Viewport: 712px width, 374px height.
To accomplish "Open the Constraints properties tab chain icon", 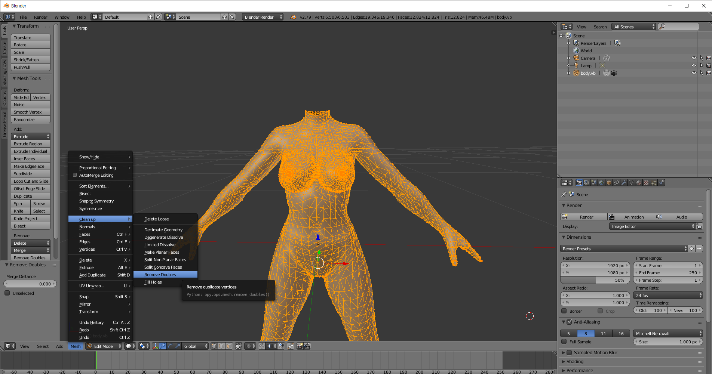I will pos(616,183).
